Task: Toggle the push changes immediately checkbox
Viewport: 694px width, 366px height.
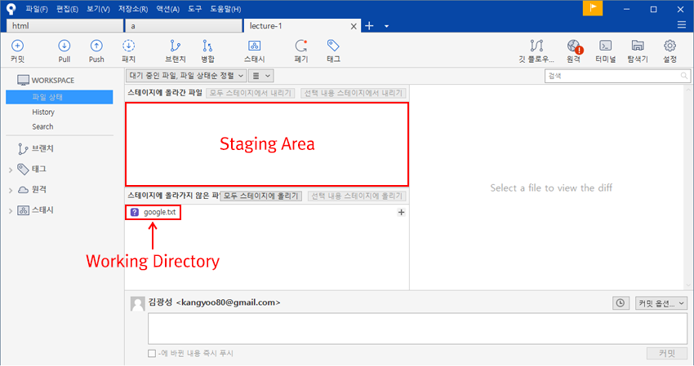Action: [x=152, y=353]
